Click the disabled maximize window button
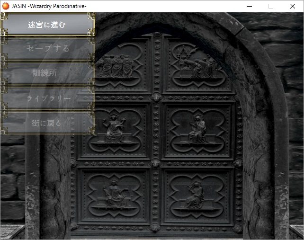The height and width of the screenshot is (240, 304). 271,6
